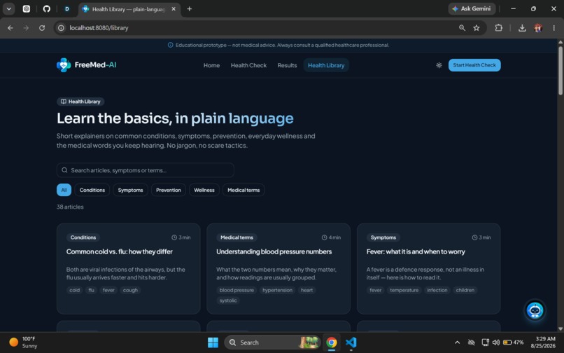Open the Chrome downloads icon
The height and width of the screenshot is (353, 564).
coord(522,28)
